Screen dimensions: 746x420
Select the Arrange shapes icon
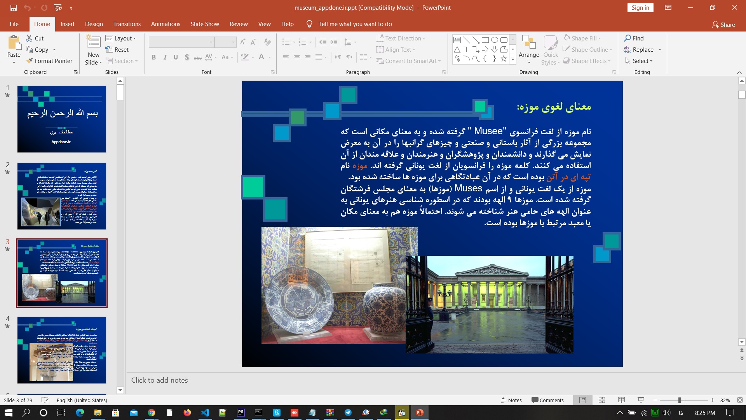528,42
